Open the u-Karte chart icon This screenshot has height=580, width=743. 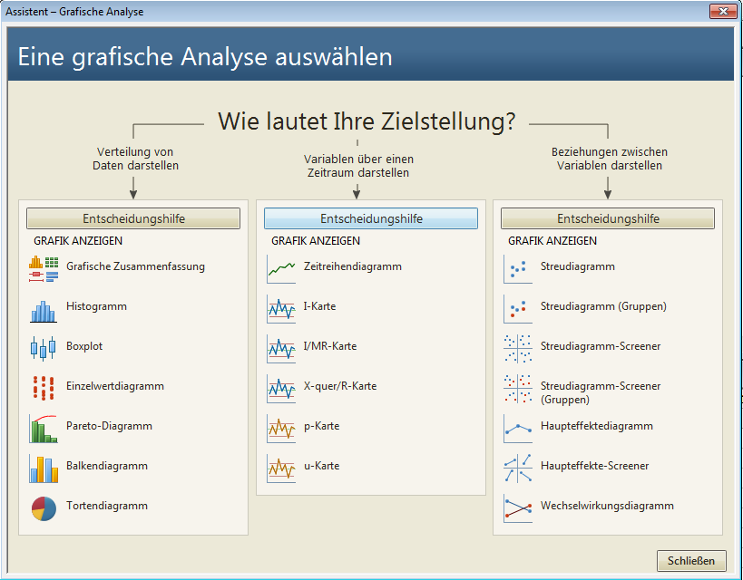(x=281, y=469)
